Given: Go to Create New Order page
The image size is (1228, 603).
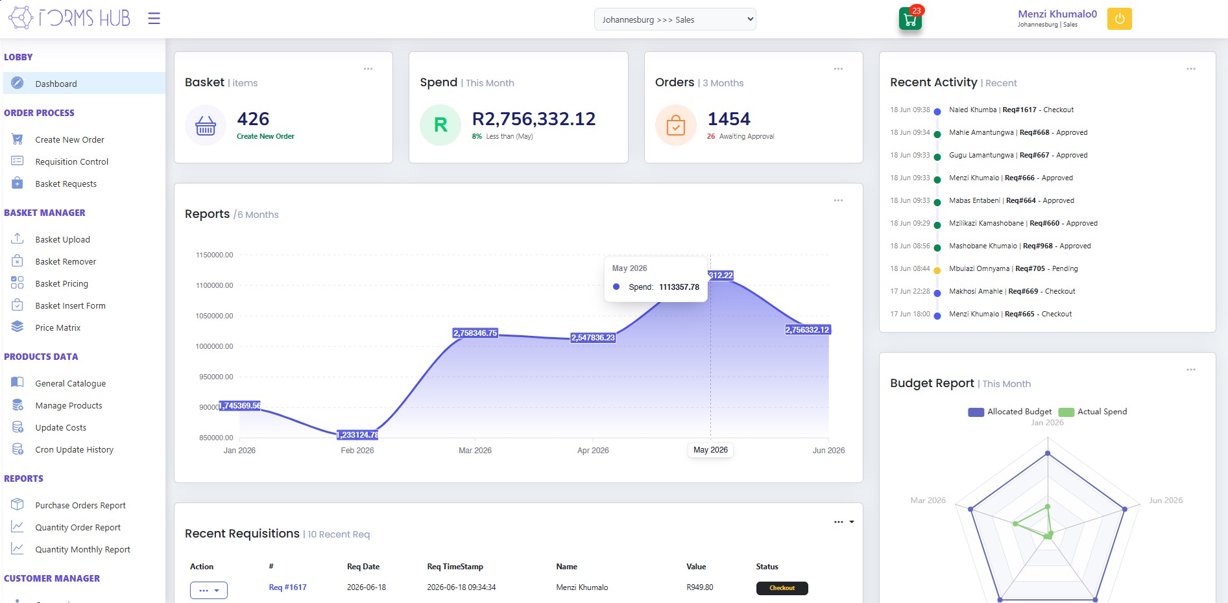Looking at the screenshot, I should coord(69,139).
